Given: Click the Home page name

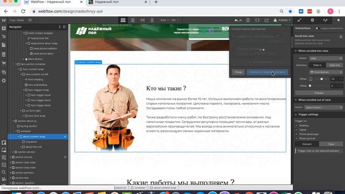Looking at the screenshot, I should point(20,20).
